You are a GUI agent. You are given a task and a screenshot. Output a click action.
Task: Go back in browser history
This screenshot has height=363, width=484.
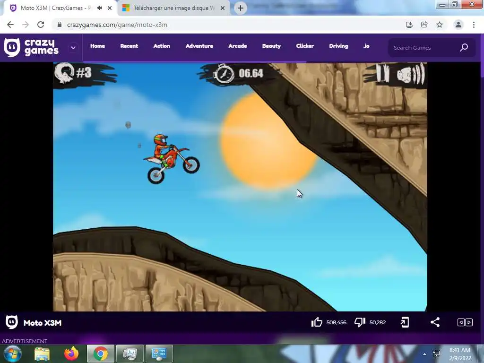(x=10, y=25)
